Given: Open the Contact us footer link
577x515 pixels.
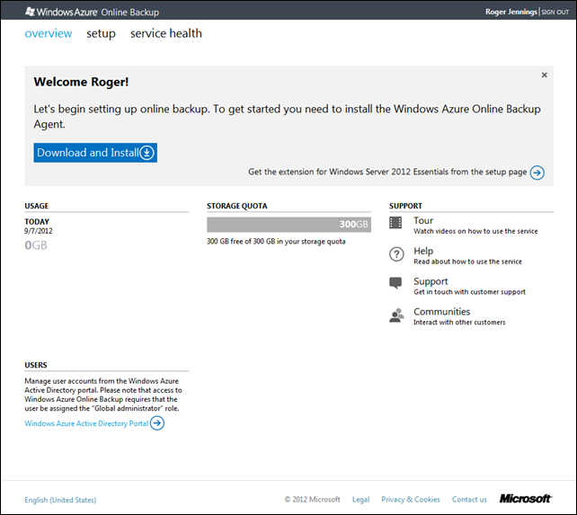Looking at the screenshot, I should [469, 500].
